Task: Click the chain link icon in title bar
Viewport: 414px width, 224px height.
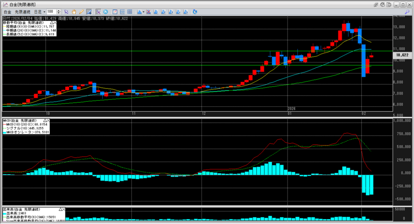Action: pos(376,4)
